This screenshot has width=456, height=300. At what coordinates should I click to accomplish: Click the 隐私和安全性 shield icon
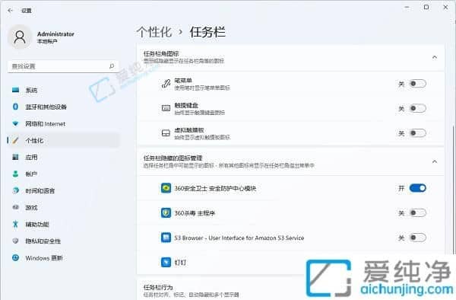pyautogui.click(x=15, y=241)
